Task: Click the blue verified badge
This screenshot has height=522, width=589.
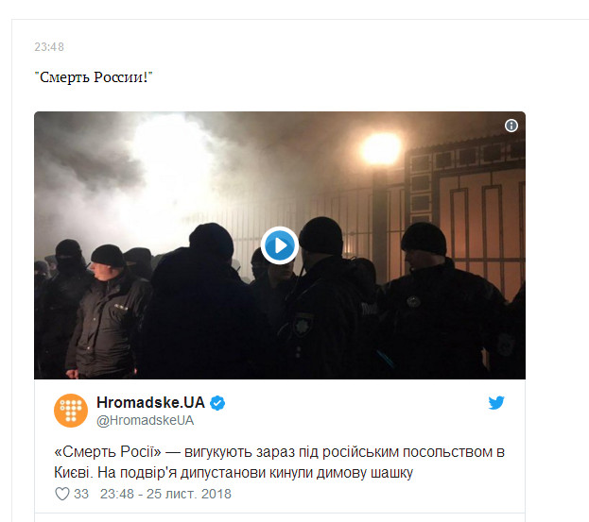Action: point(217,403)
